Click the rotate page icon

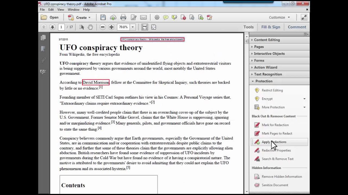click(192, 17)
